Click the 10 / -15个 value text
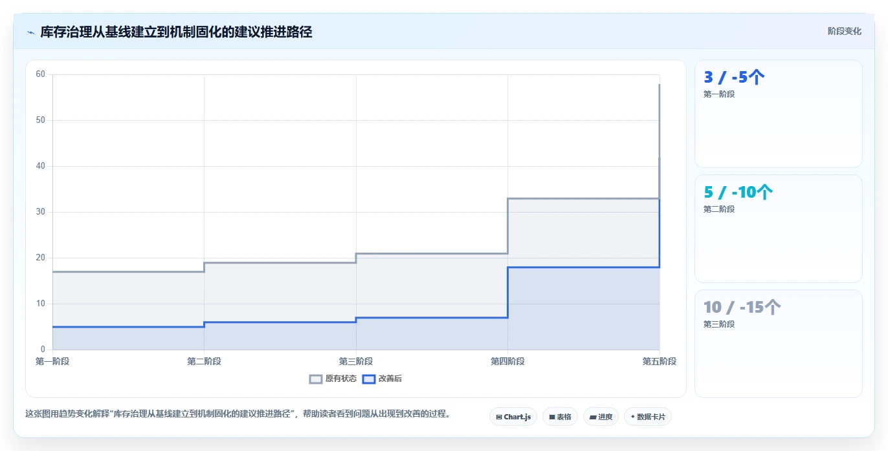The height and width of the screenshot is (451, 888). tap(742, 308)
